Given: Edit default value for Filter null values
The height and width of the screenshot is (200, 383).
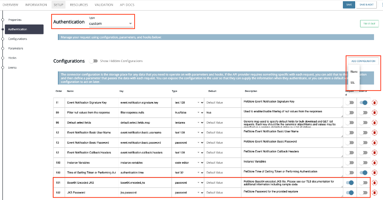Looking at the screenshot, I should coord(223,113).
